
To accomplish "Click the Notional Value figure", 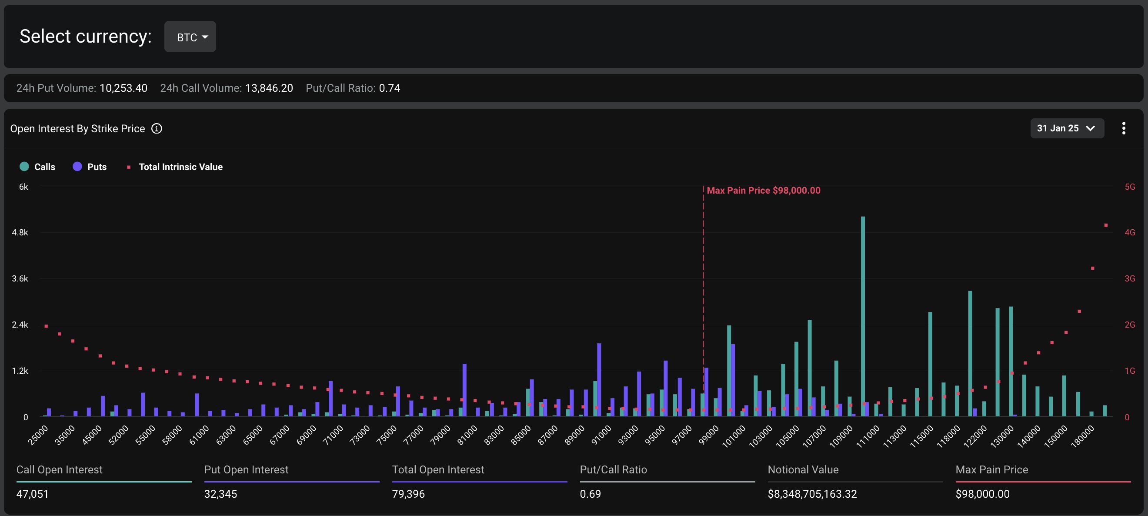I will [x=812, y=494].
